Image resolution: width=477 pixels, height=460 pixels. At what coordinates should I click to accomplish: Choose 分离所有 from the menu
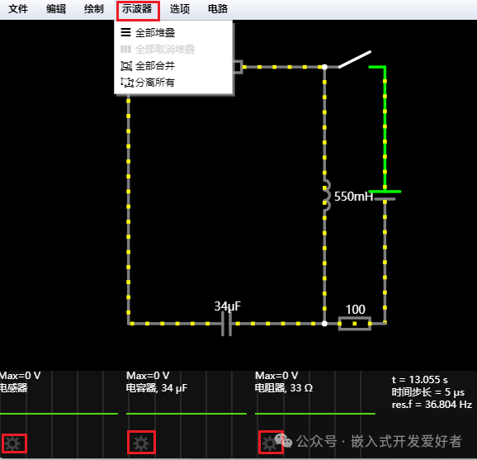point(174,83)
